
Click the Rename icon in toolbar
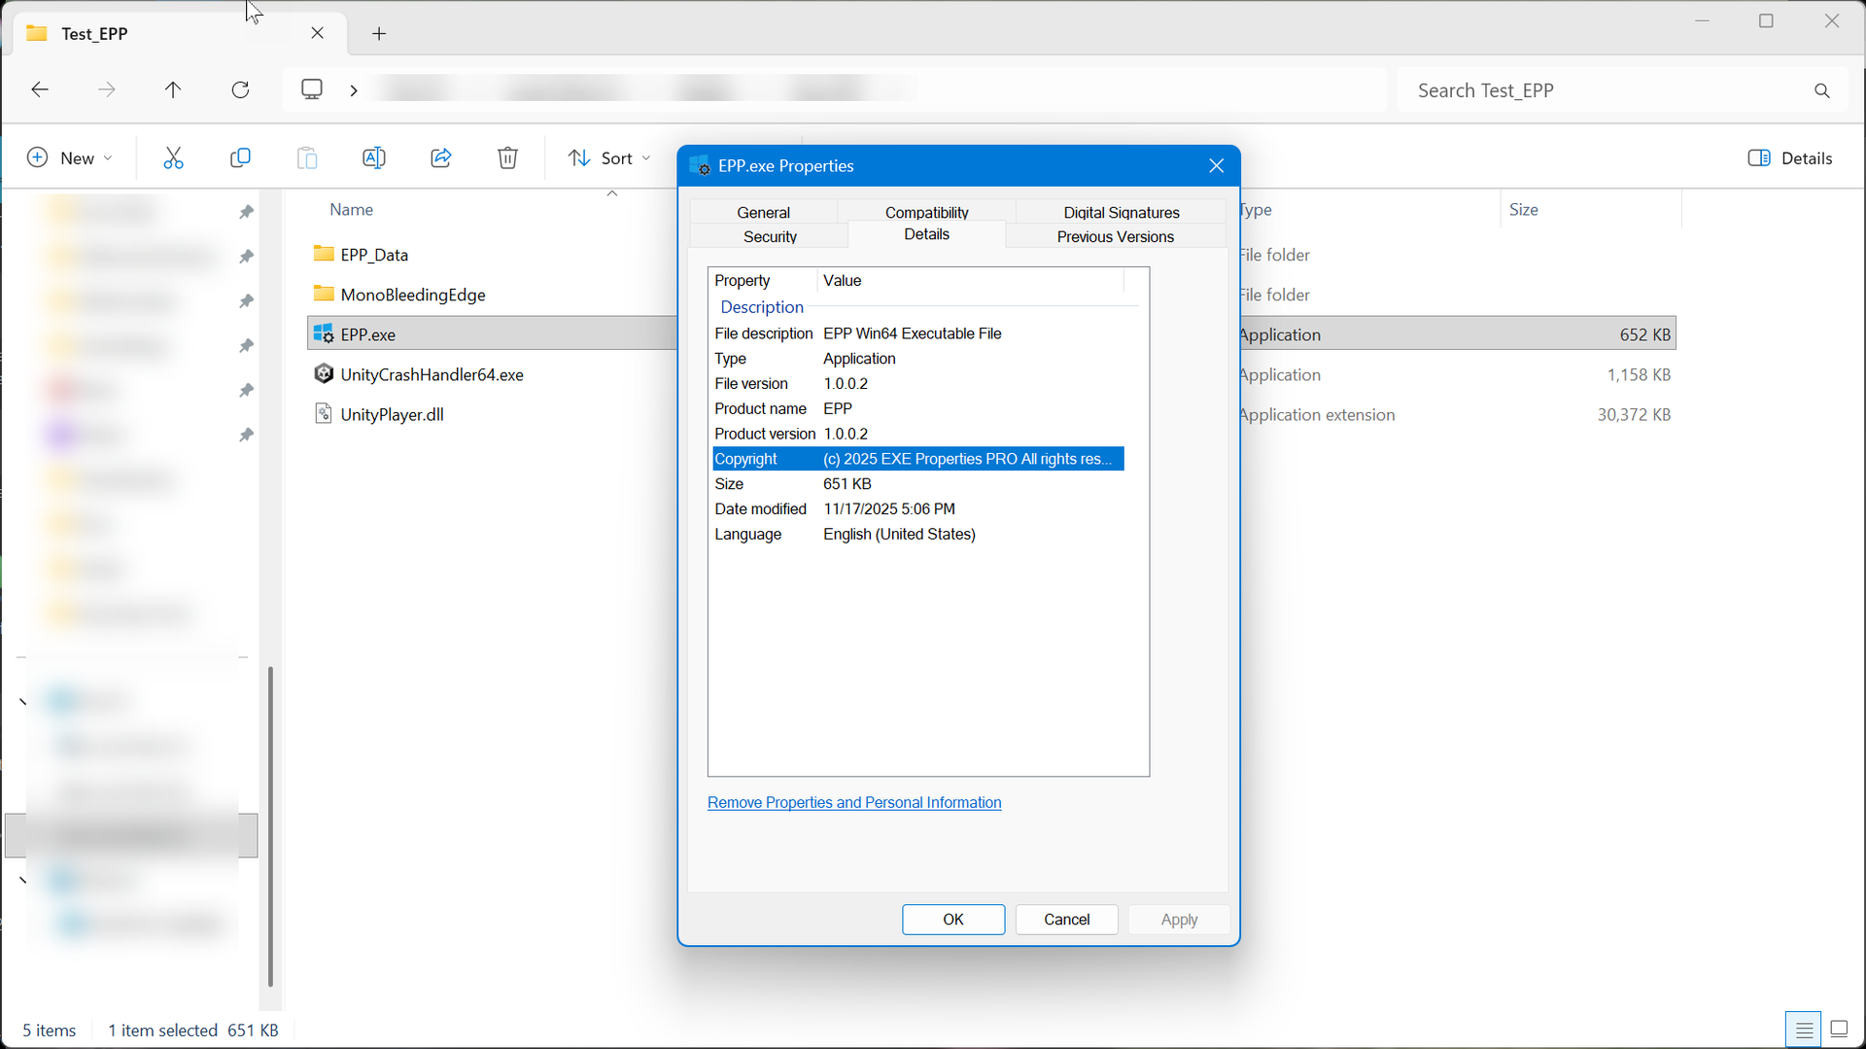(374, 158)
